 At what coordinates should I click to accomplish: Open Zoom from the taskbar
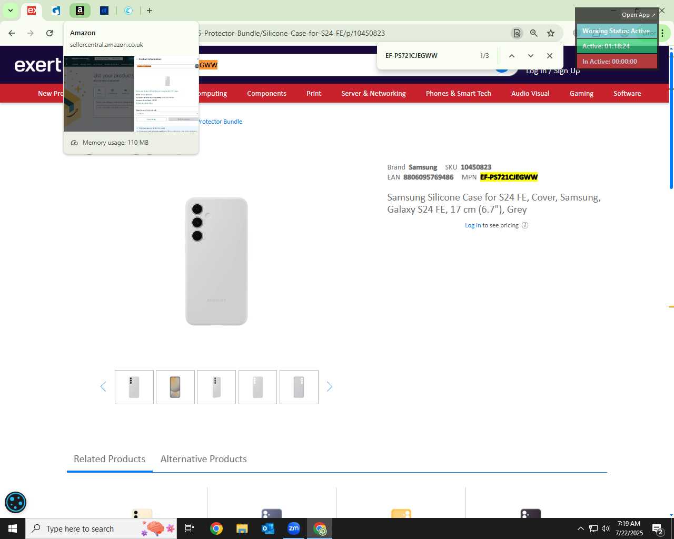coord(294,528)
